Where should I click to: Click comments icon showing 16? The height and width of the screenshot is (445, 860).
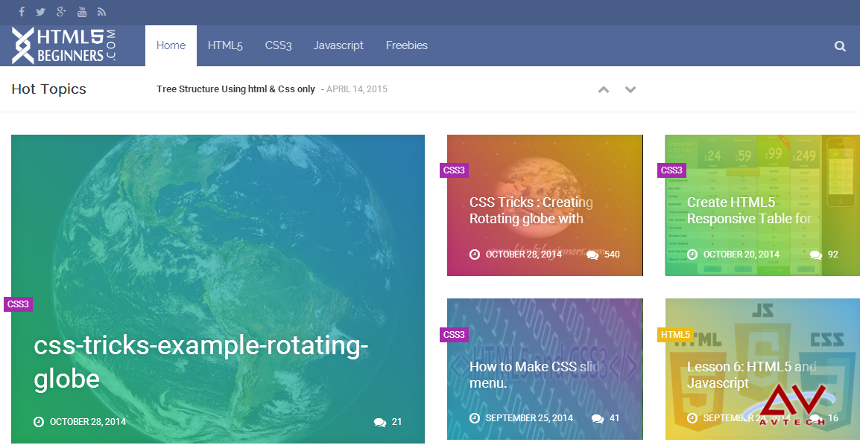(815, 418)
